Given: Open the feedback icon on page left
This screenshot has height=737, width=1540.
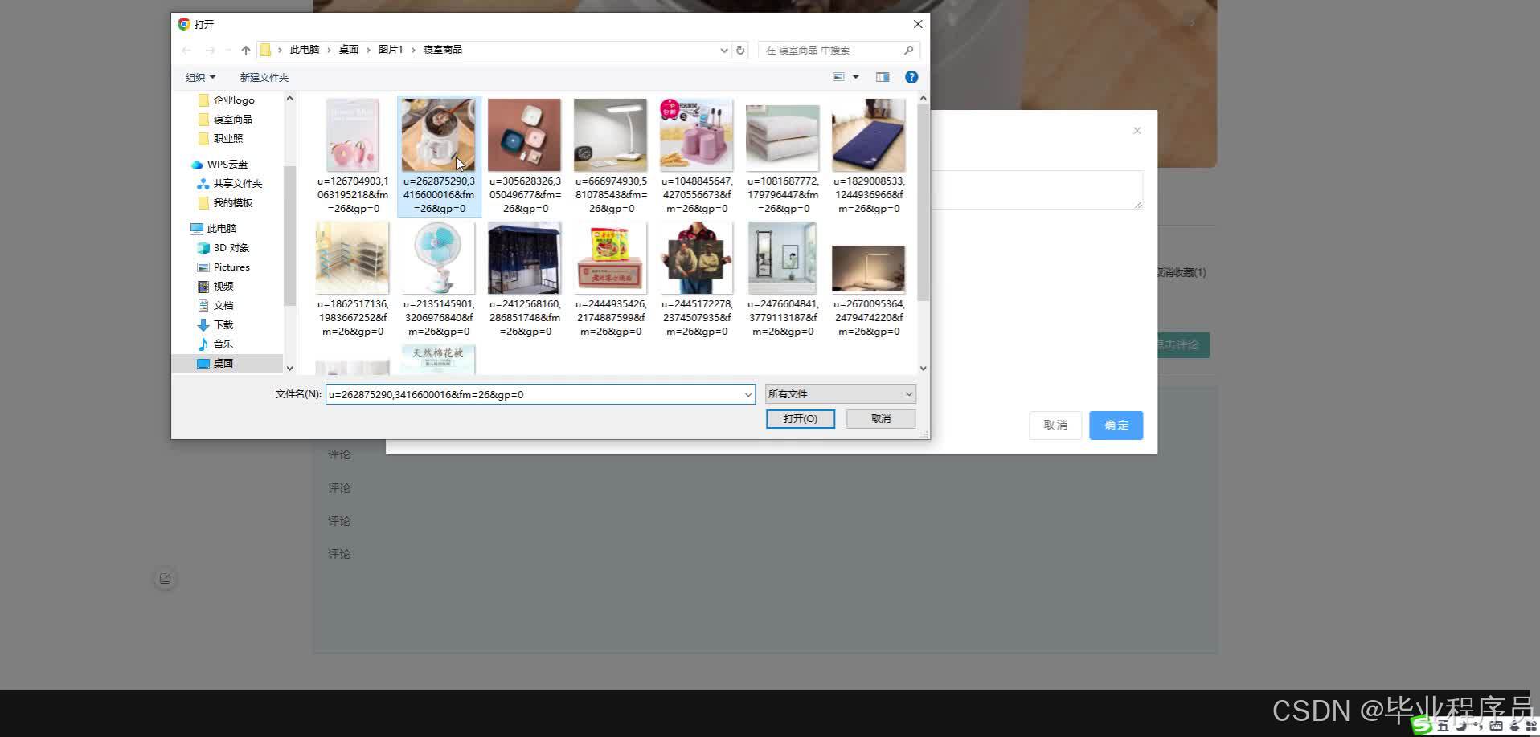Looking at the screenshot, I should (x=165, y=579).
